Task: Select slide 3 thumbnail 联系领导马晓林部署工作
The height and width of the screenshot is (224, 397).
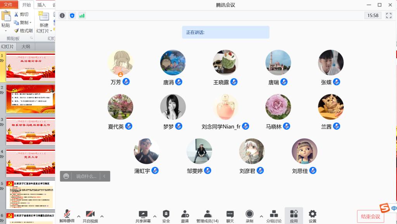Action: tap(31, 131)
